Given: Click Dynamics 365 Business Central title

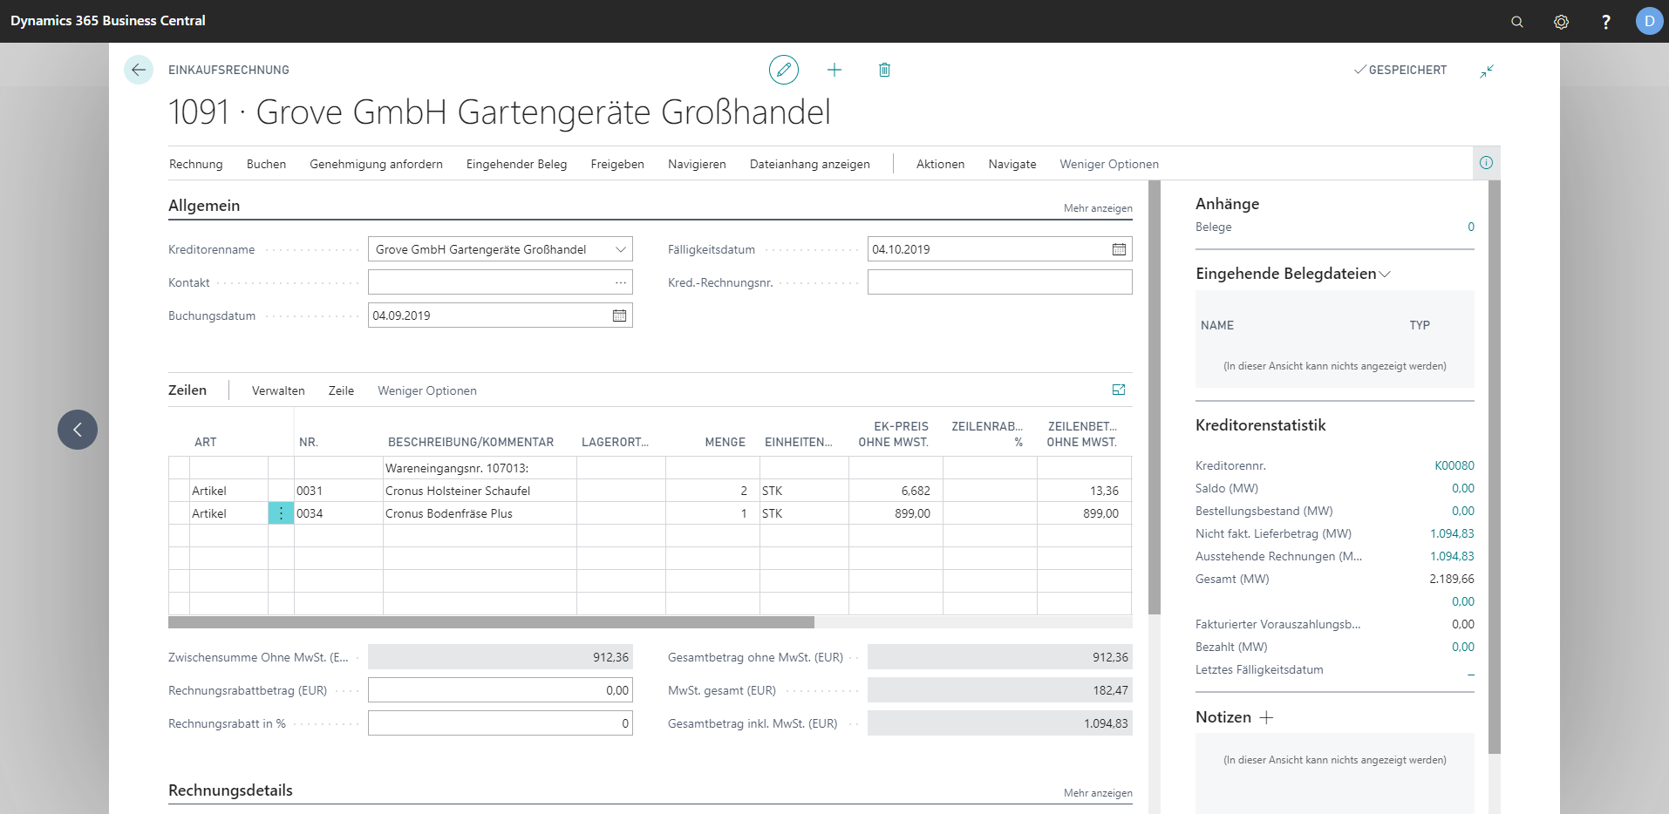Looking at the screenshot, I should pyautogui.click(x=108, y=21).
